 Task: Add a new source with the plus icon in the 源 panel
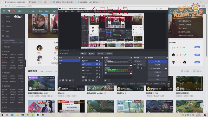coord(83,80)
